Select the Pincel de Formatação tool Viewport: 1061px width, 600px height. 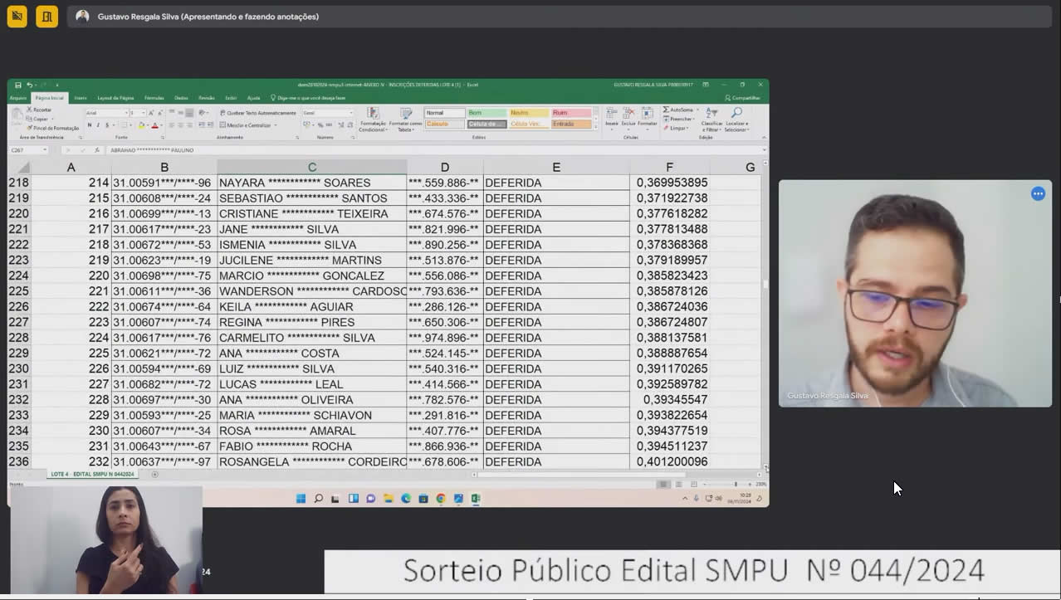coord(53,128)
